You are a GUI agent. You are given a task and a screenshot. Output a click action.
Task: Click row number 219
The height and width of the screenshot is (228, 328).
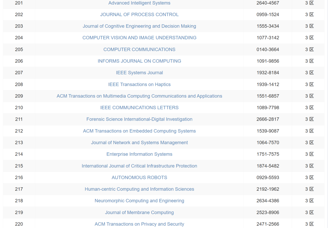coord(19,212)
